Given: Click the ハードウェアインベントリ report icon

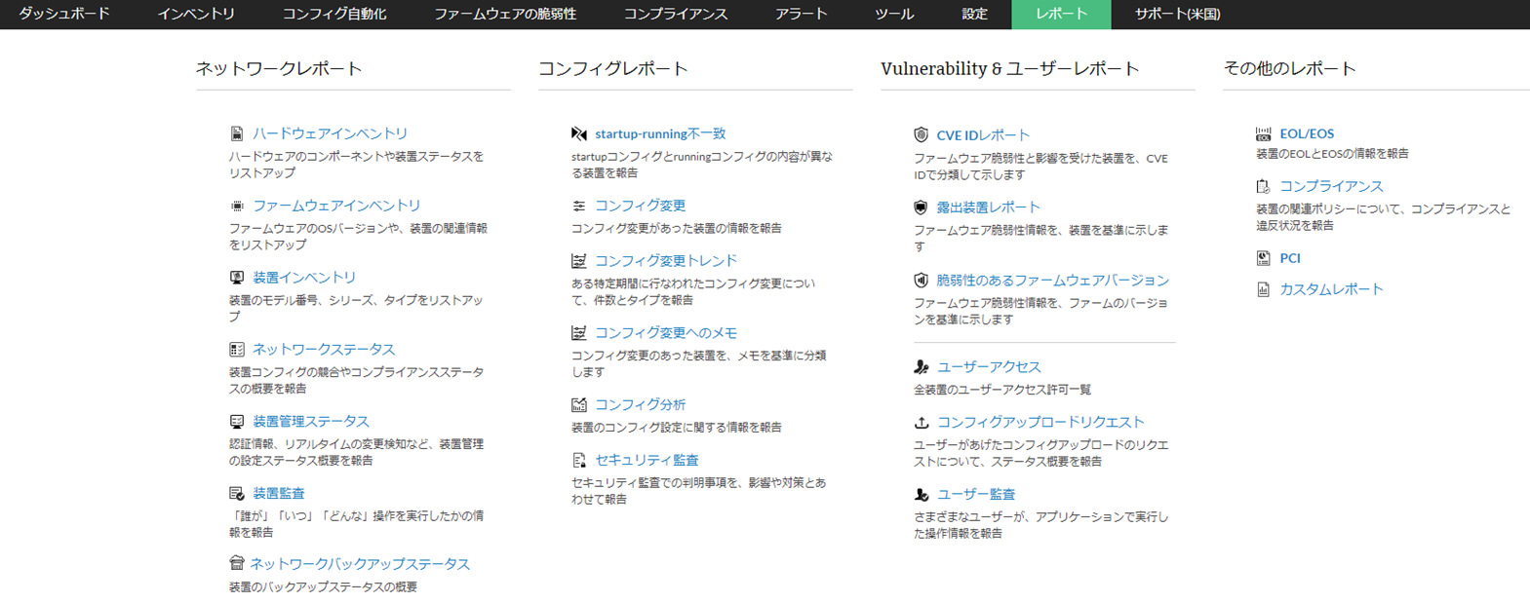Looking at the screenshot, I should tap(236, 133).
